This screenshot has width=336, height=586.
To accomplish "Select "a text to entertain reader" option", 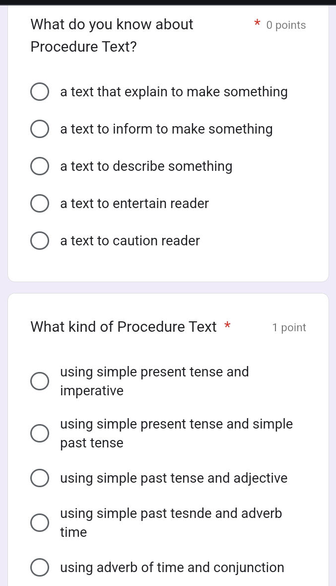I will click(x=40, y=203).
